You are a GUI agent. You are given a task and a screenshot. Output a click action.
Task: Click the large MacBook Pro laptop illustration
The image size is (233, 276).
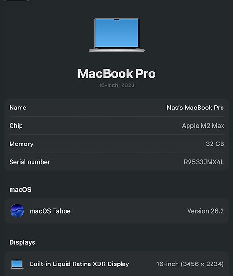click(x=117, y=35)
